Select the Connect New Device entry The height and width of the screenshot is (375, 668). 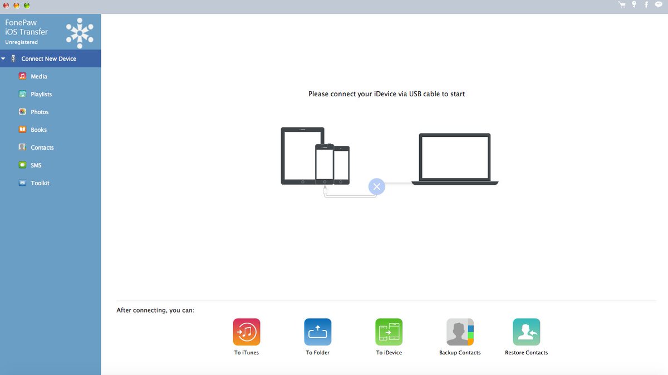tap(48, 58)
